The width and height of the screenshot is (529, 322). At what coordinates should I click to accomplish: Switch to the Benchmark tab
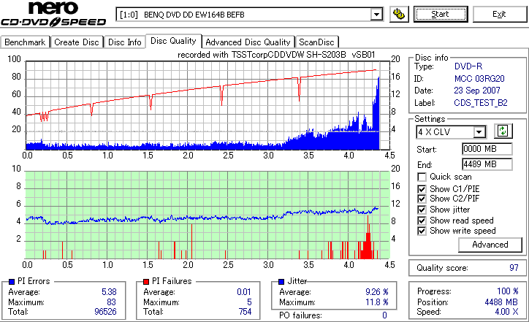[x=25, y=42]
